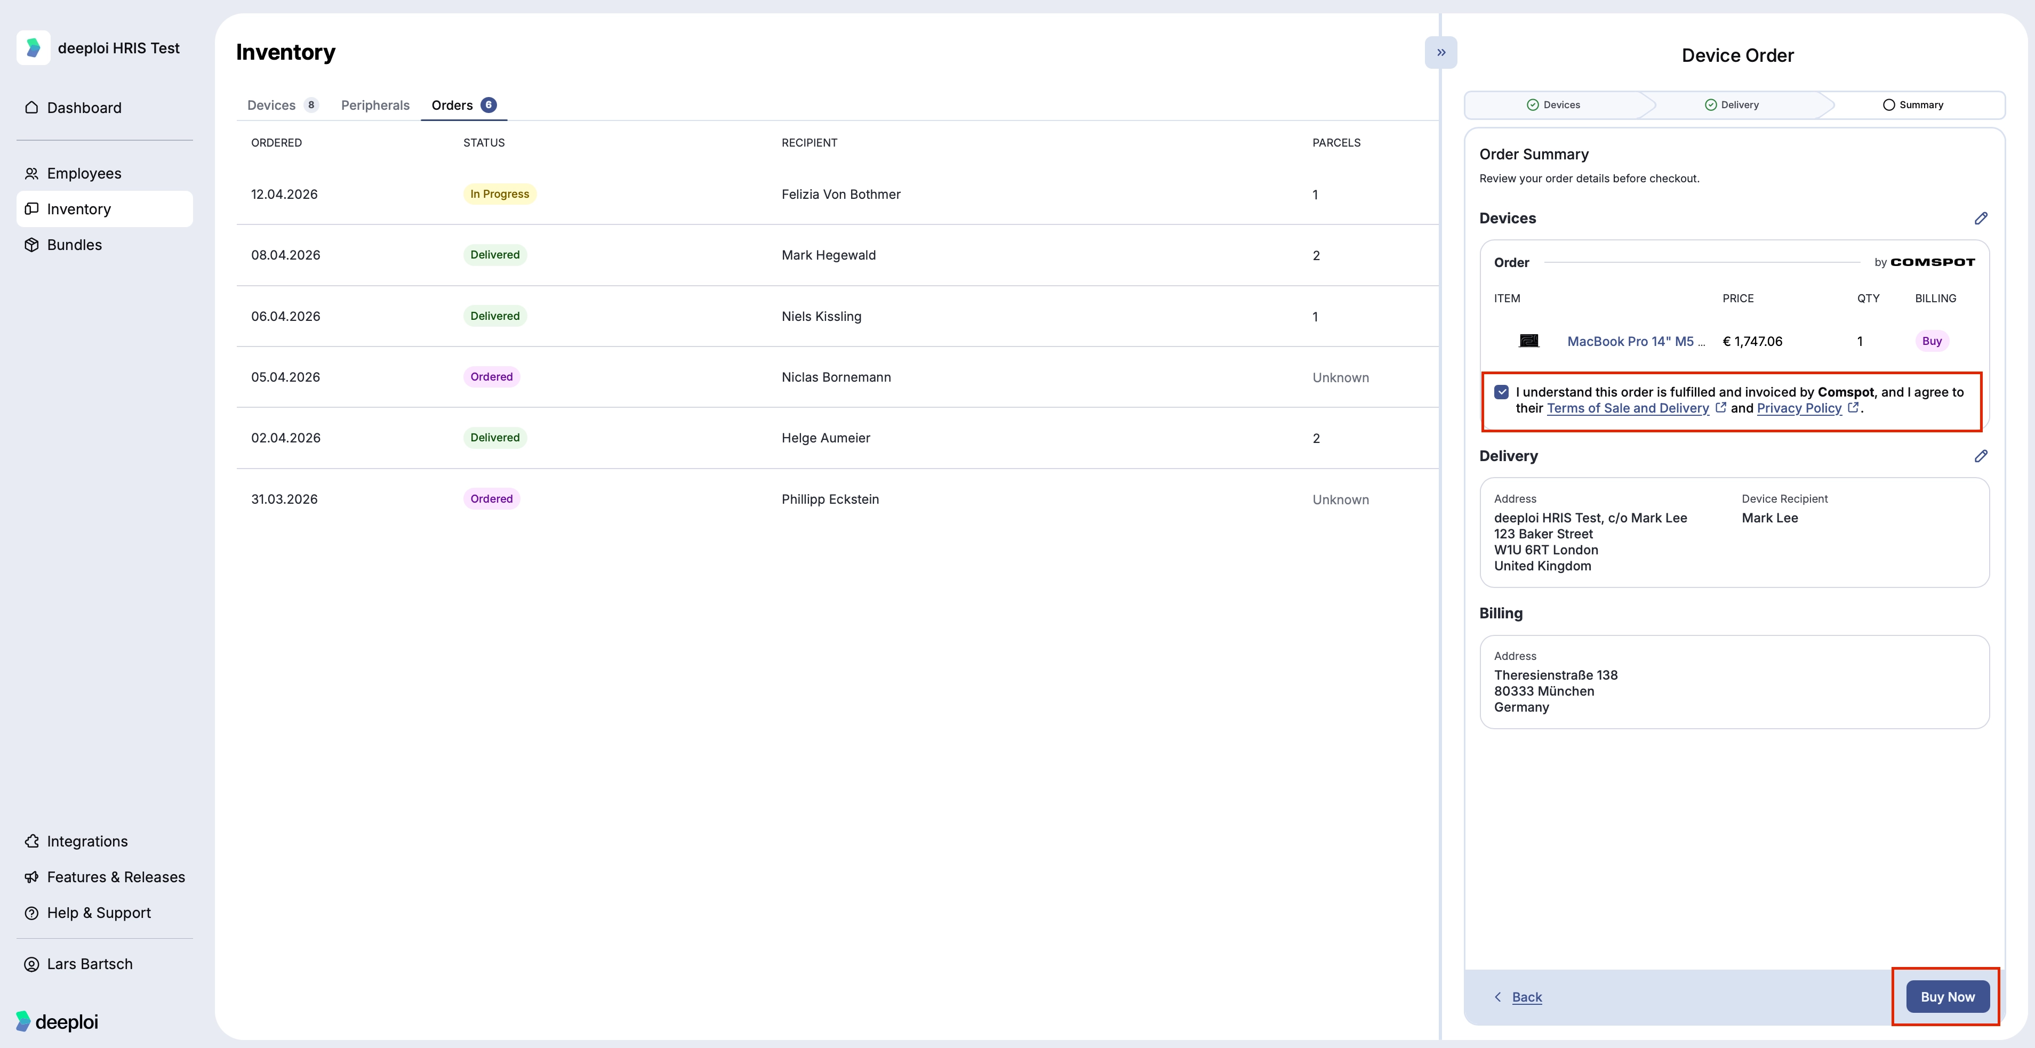Open Features & Releases
This screenshot has width=2035, height=1048.
(x=105, y=877)
